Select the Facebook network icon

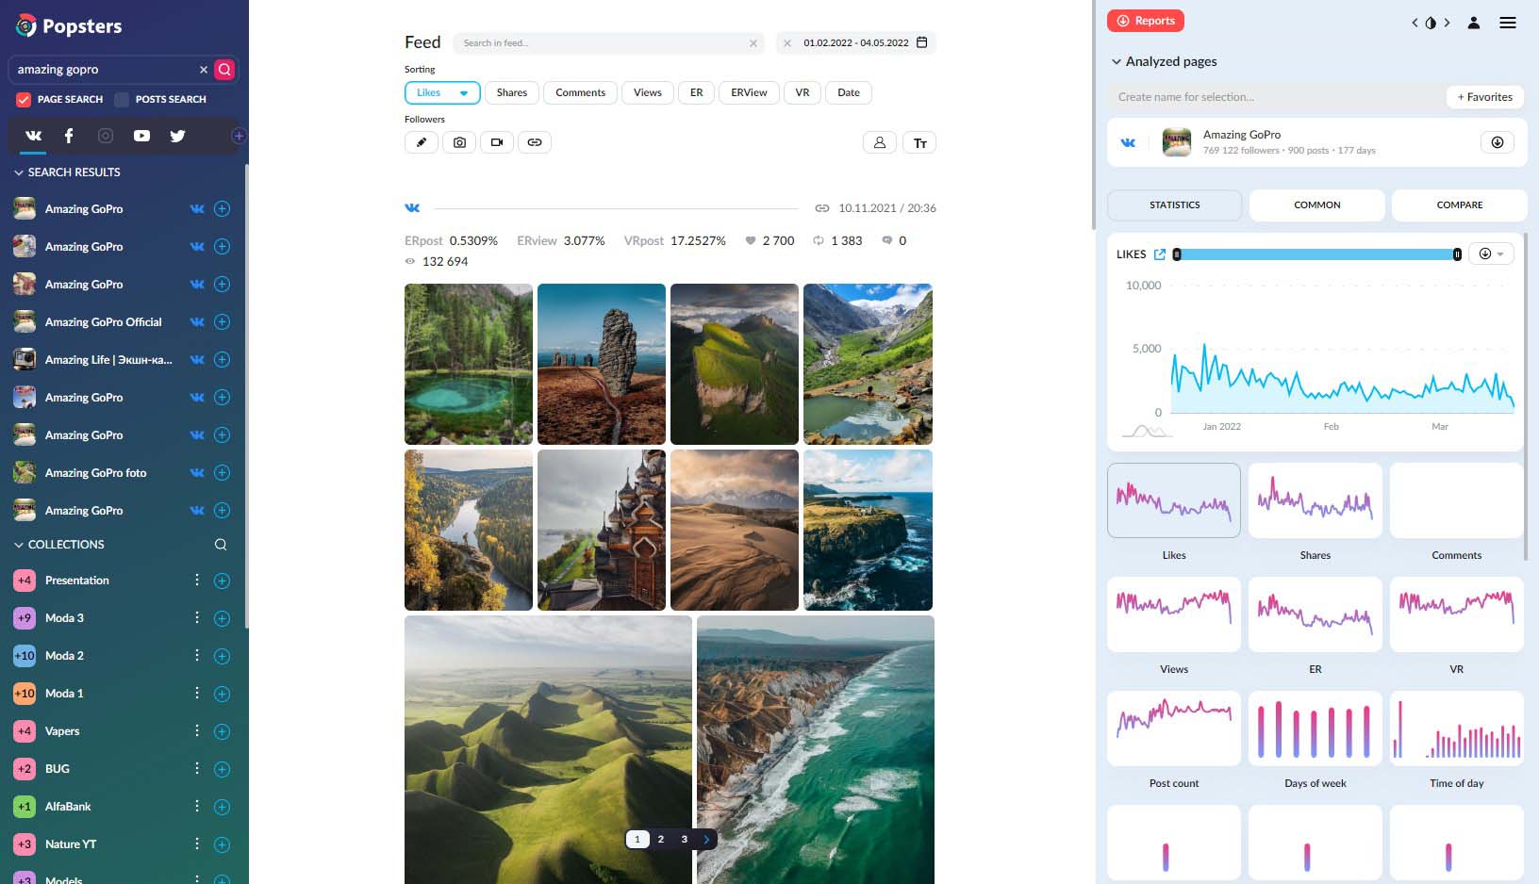point(69,136)
